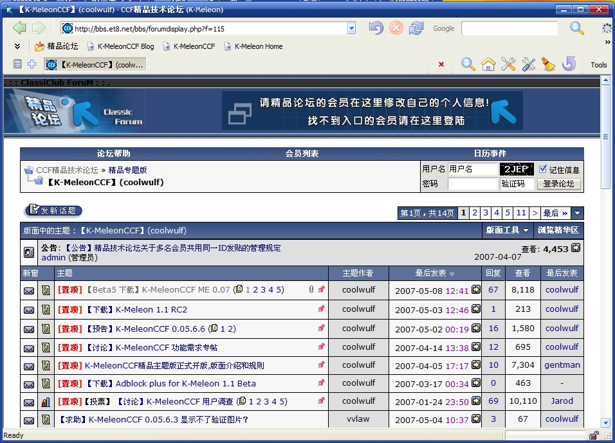Open the 浏览精华区 link
Viewport: 615px width, 443px height.
(558, 230)
